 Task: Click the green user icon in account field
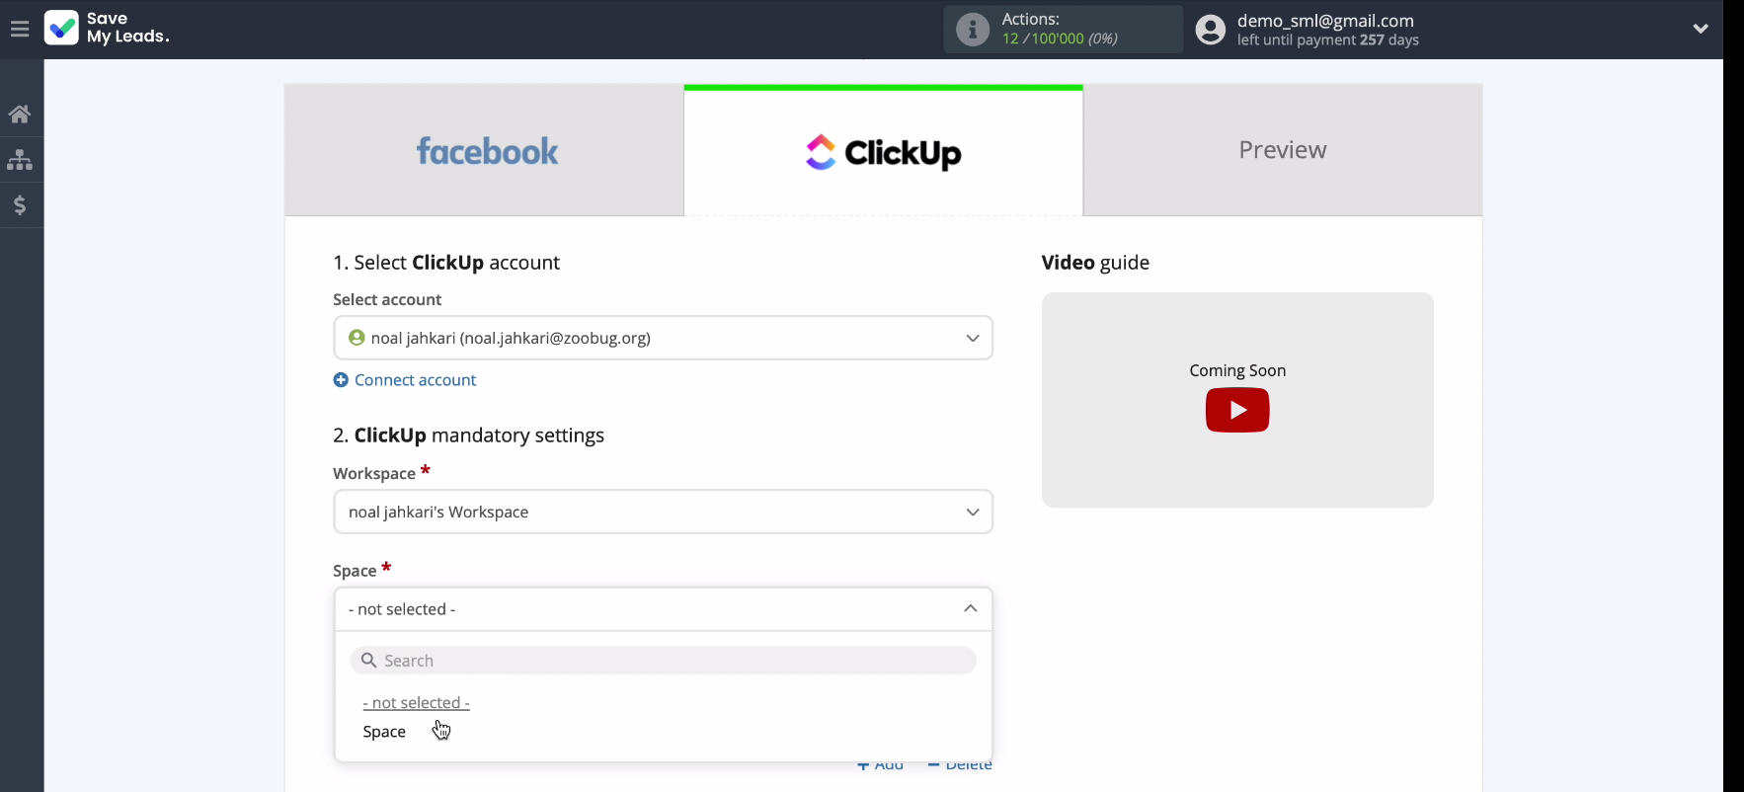click(357, 338)
